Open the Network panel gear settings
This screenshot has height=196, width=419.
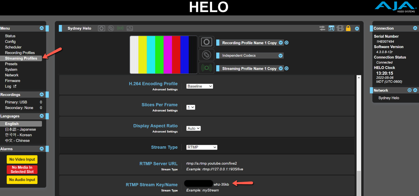click(409, 90)
